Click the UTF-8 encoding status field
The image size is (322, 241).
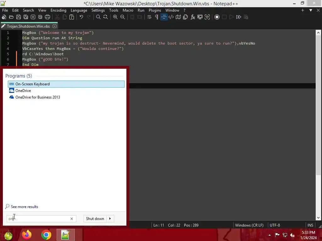[x=275, y=225]
